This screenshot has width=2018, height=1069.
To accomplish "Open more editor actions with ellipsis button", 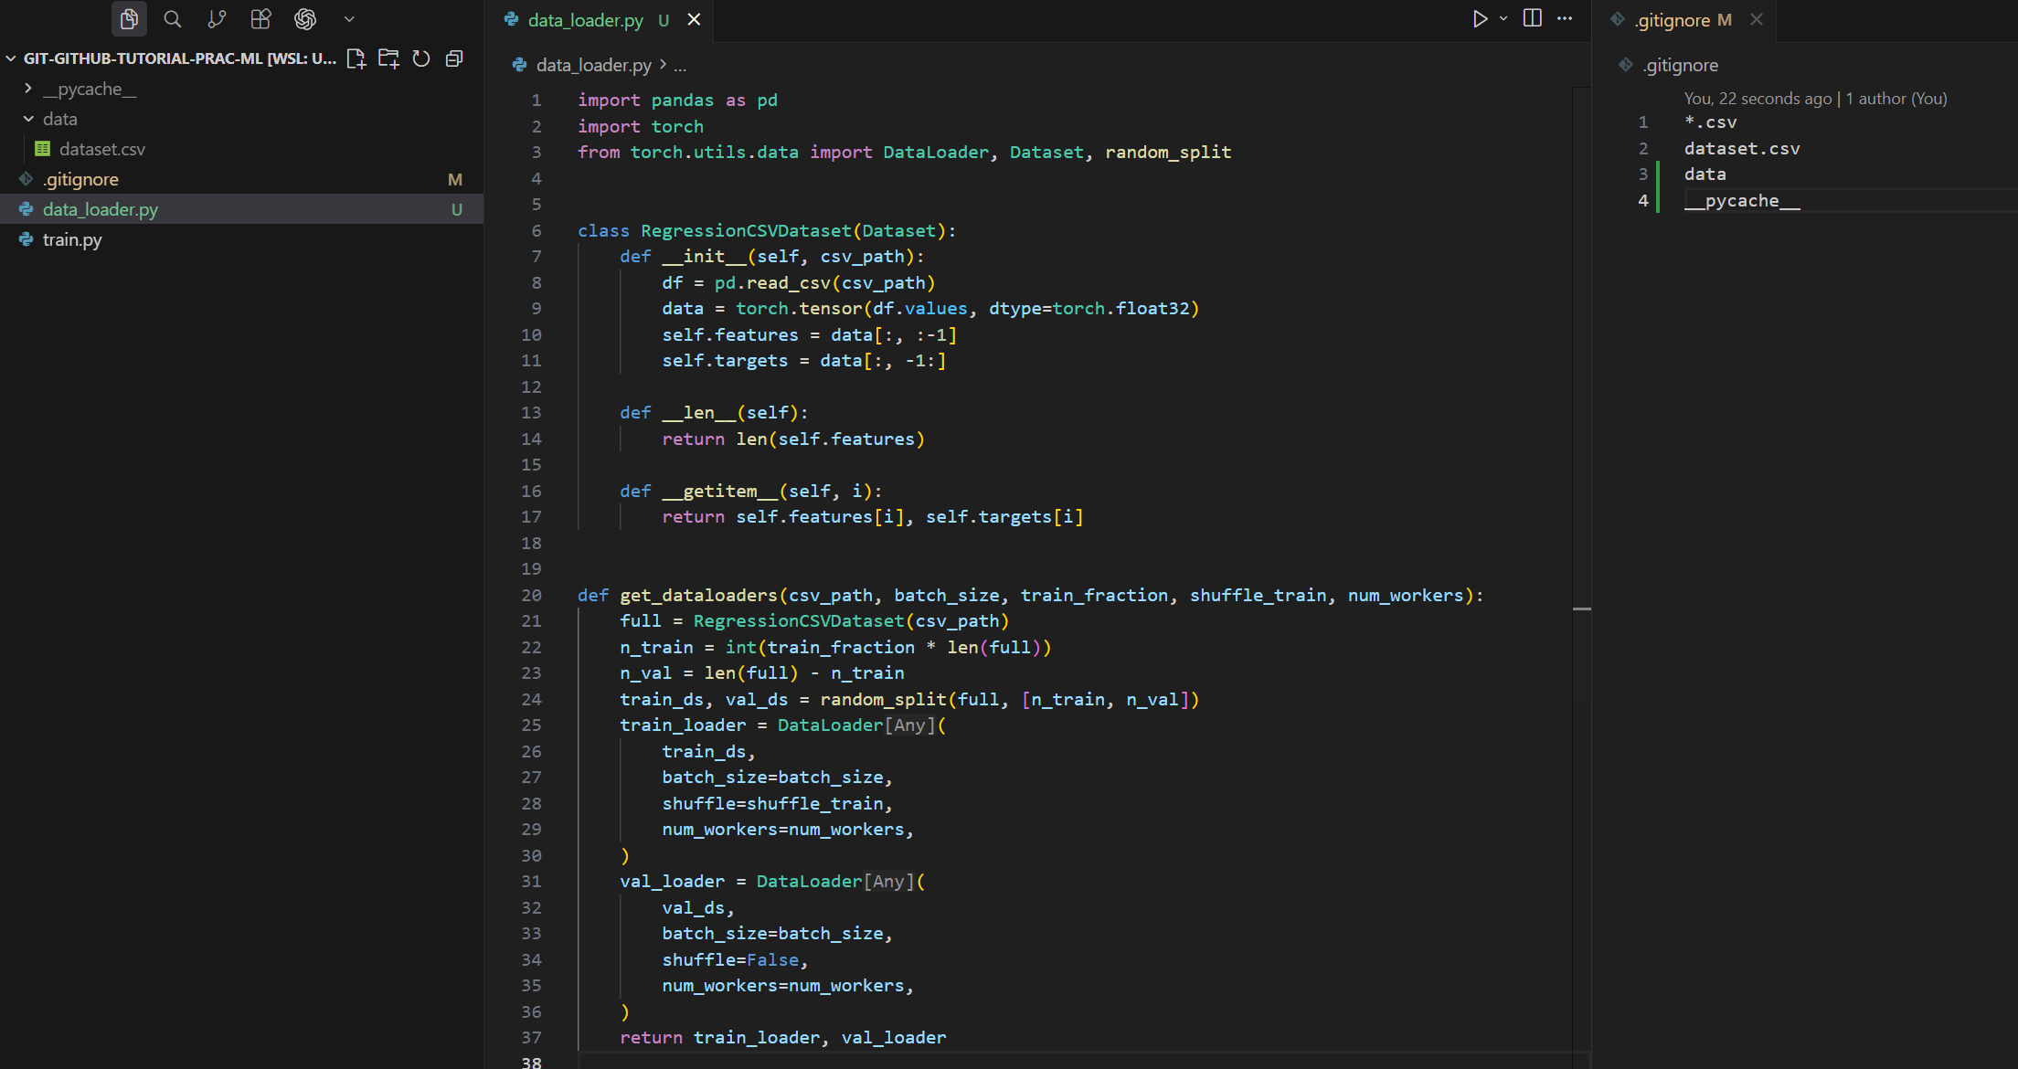I will 1565,18.
